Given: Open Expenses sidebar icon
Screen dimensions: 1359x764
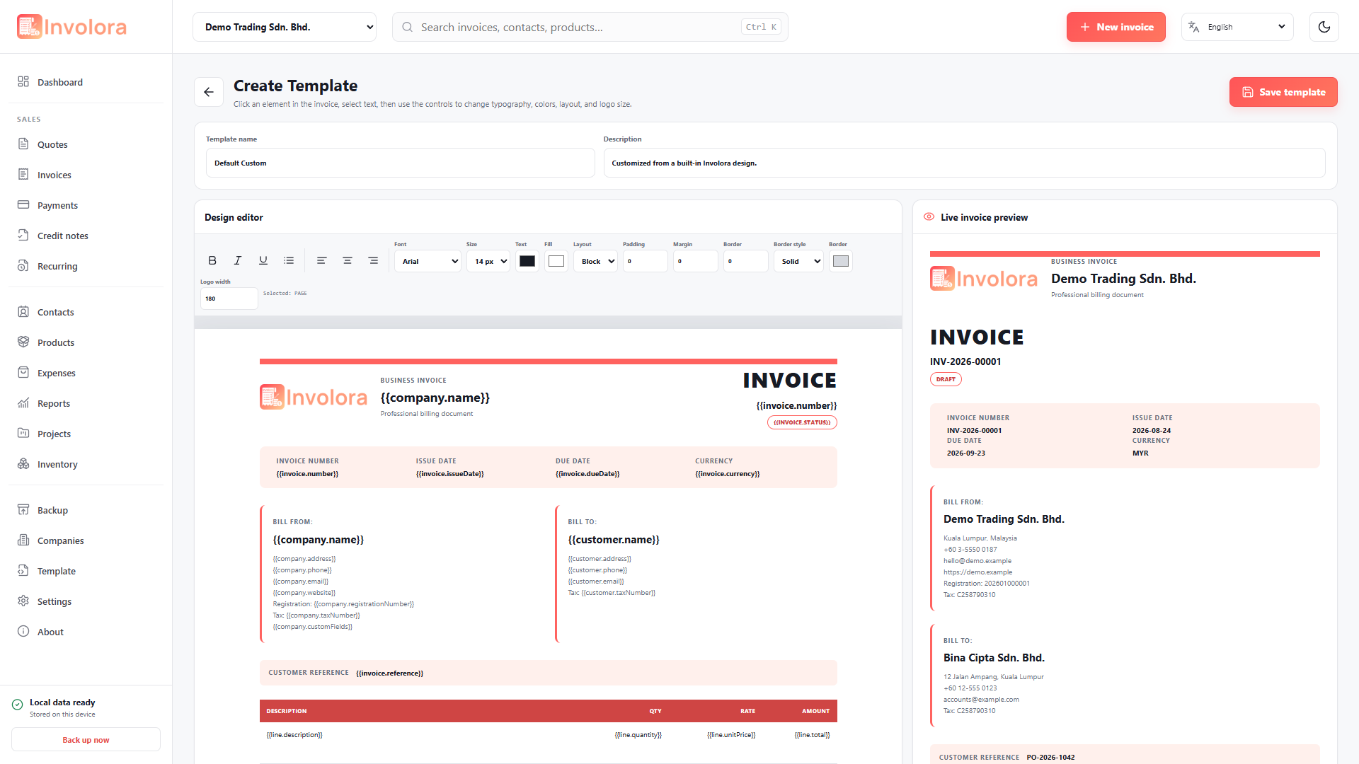Looking at the screenshot, I should click(x=23, y=373).
